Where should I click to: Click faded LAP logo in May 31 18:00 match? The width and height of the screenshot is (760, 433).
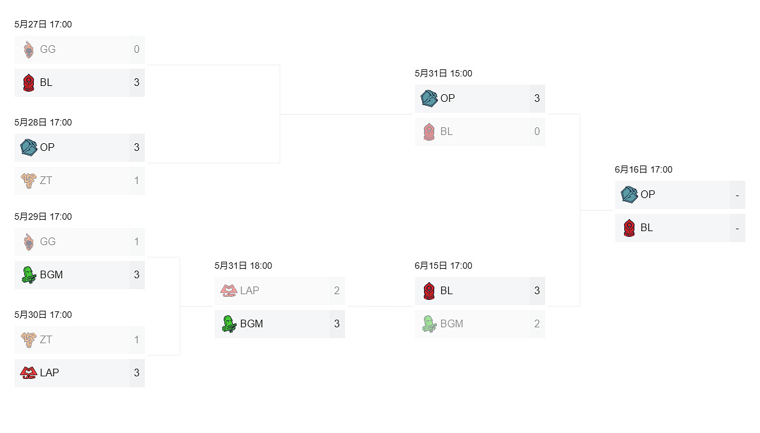(228, 291)
